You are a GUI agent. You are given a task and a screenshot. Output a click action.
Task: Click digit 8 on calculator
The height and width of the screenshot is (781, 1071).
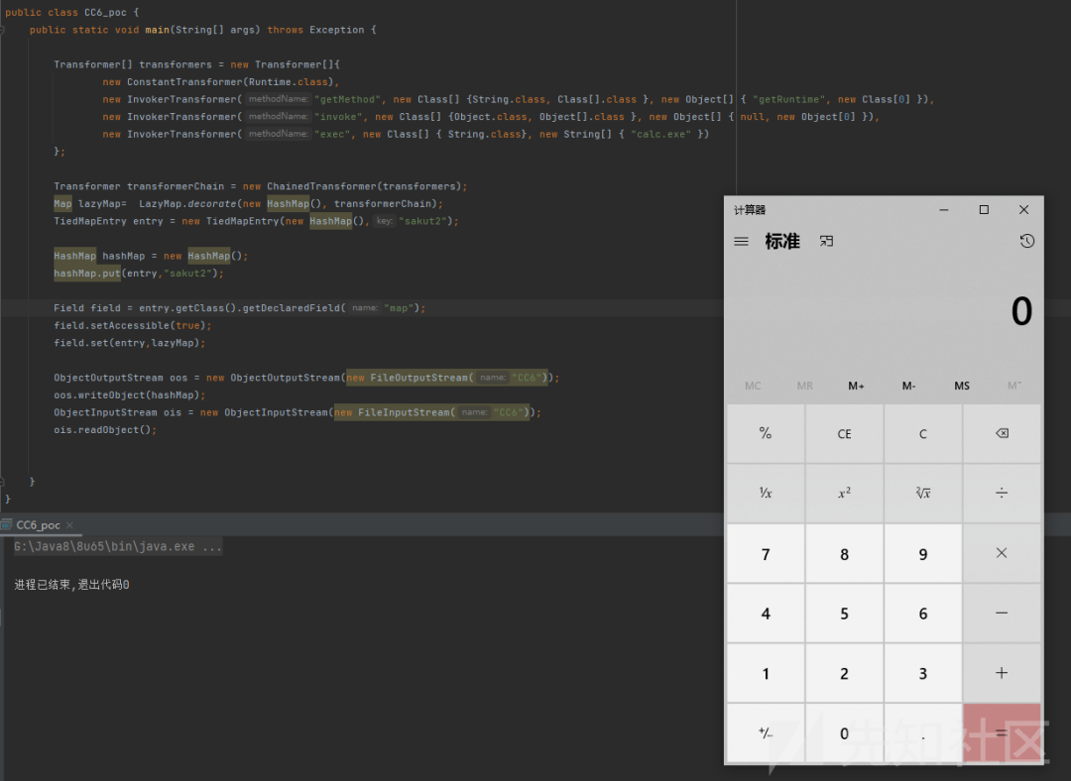844,554
